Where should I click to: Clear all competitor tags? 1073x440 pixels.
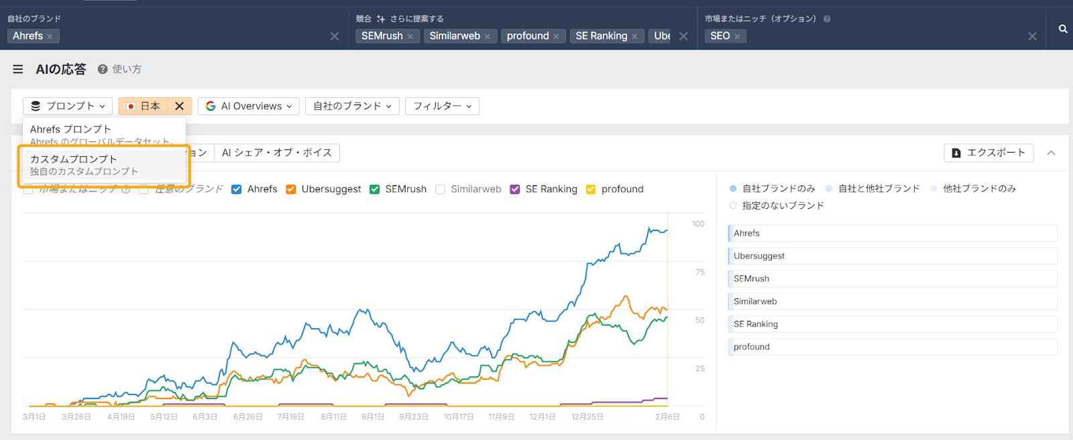click(x=683, y=36)
